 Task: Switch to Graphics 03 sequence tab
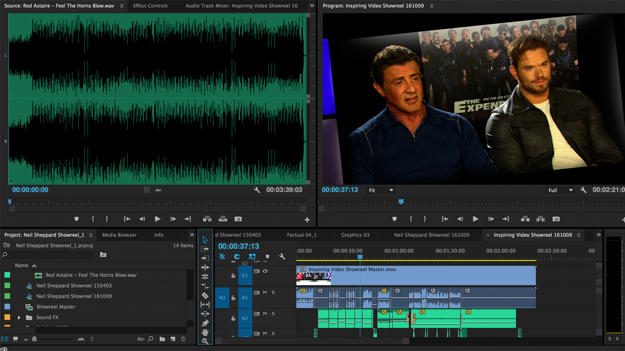click(x=355, y=235)
